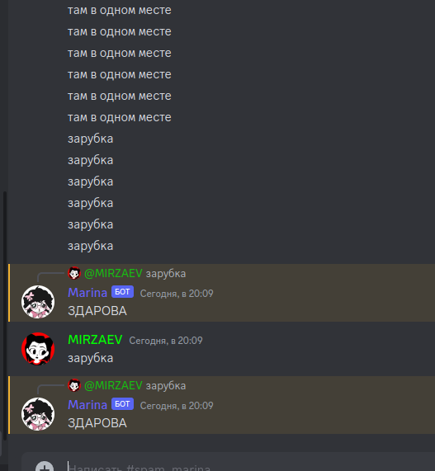This screenshot has height=471, width=435.
Task: Click the timestamp in the last Marina message
Action: [x=177, y=406]
